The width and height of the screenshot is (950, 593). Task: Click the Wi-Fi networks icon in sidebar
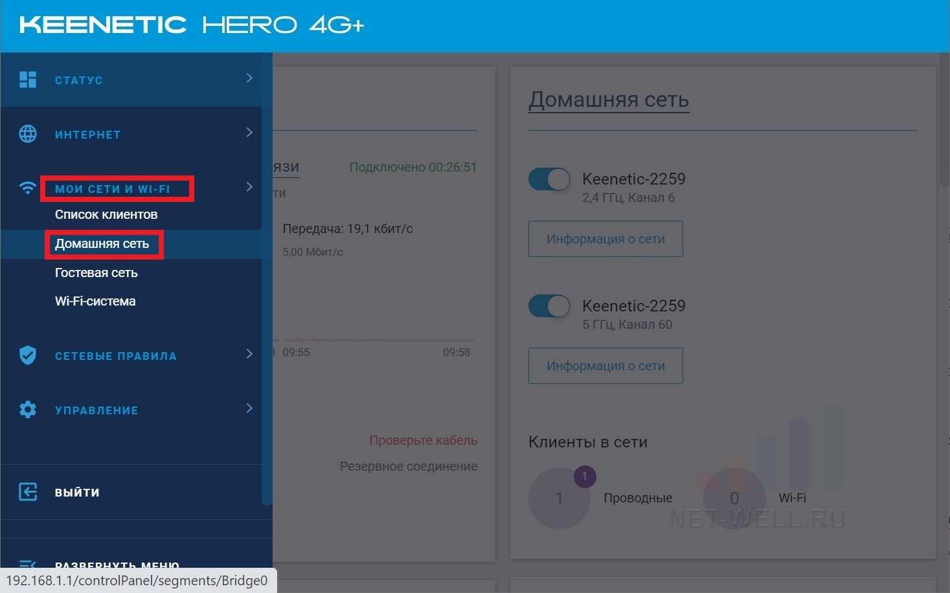point(28,188)
